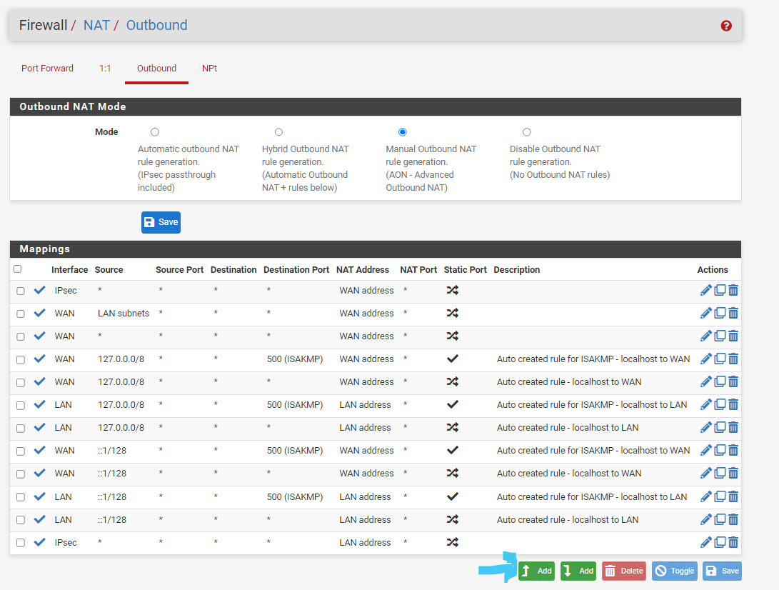Edit the ISAKMP localhost to WAN 127.0.0.0/8 rule
The height and width of the screenshot is (590, 779).
pyautogui.click(x=705, y=359)
